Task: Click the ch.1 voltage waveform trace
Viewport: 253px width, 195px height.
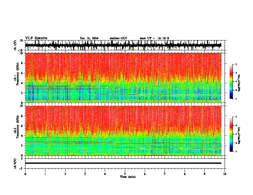Action: [123, 45]
